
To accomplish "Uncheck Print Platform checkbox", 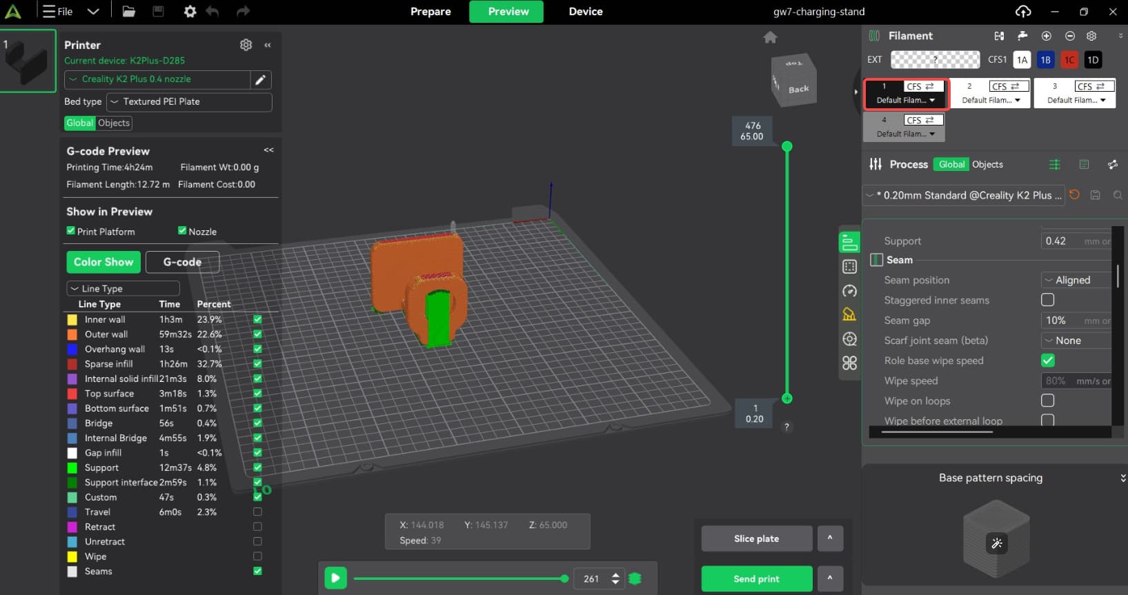I will coord(70,231).
